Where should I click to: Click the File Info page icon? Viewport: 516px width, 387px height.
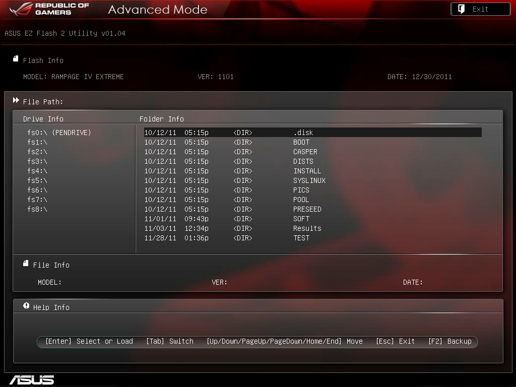pyautogui.click(x=26, y=263)
